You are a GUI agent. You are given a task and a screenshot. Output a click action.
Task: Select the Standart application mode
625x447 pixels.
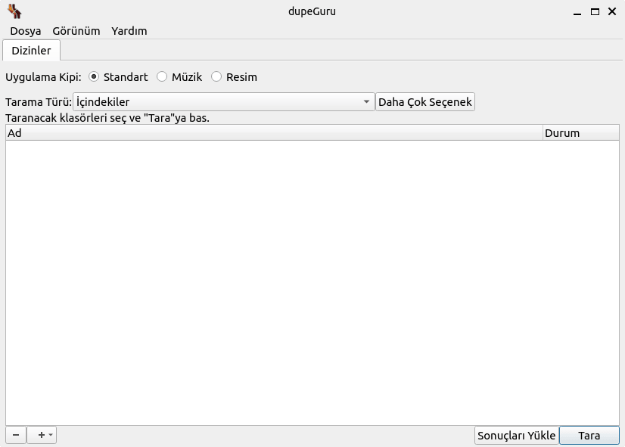pyautogui.click(x=95, y=77)
